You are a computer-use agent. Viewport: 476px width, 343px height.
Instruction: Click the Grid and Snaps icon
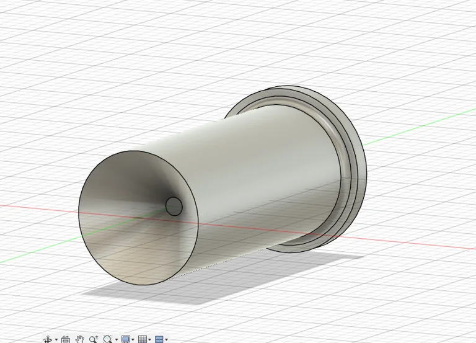click(x=143, y=339)
